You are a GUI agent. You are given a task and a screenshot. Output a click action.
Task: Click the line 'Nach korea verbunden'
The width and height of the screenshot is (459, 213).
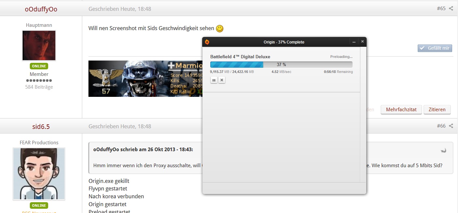pyautogui.click(x=116, y=196)
